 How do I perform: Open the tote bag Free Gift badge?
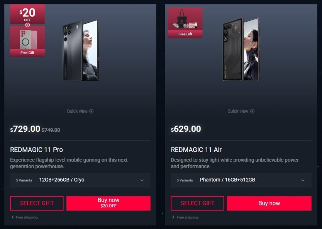[x=185, y=23]
